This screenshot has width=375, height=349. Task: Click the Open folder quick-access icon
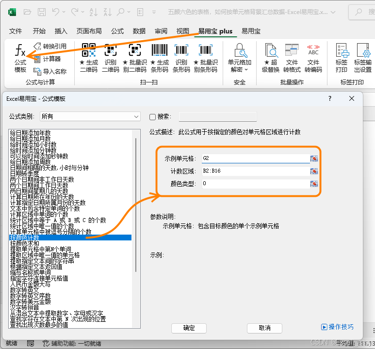(x=27, y=12)
